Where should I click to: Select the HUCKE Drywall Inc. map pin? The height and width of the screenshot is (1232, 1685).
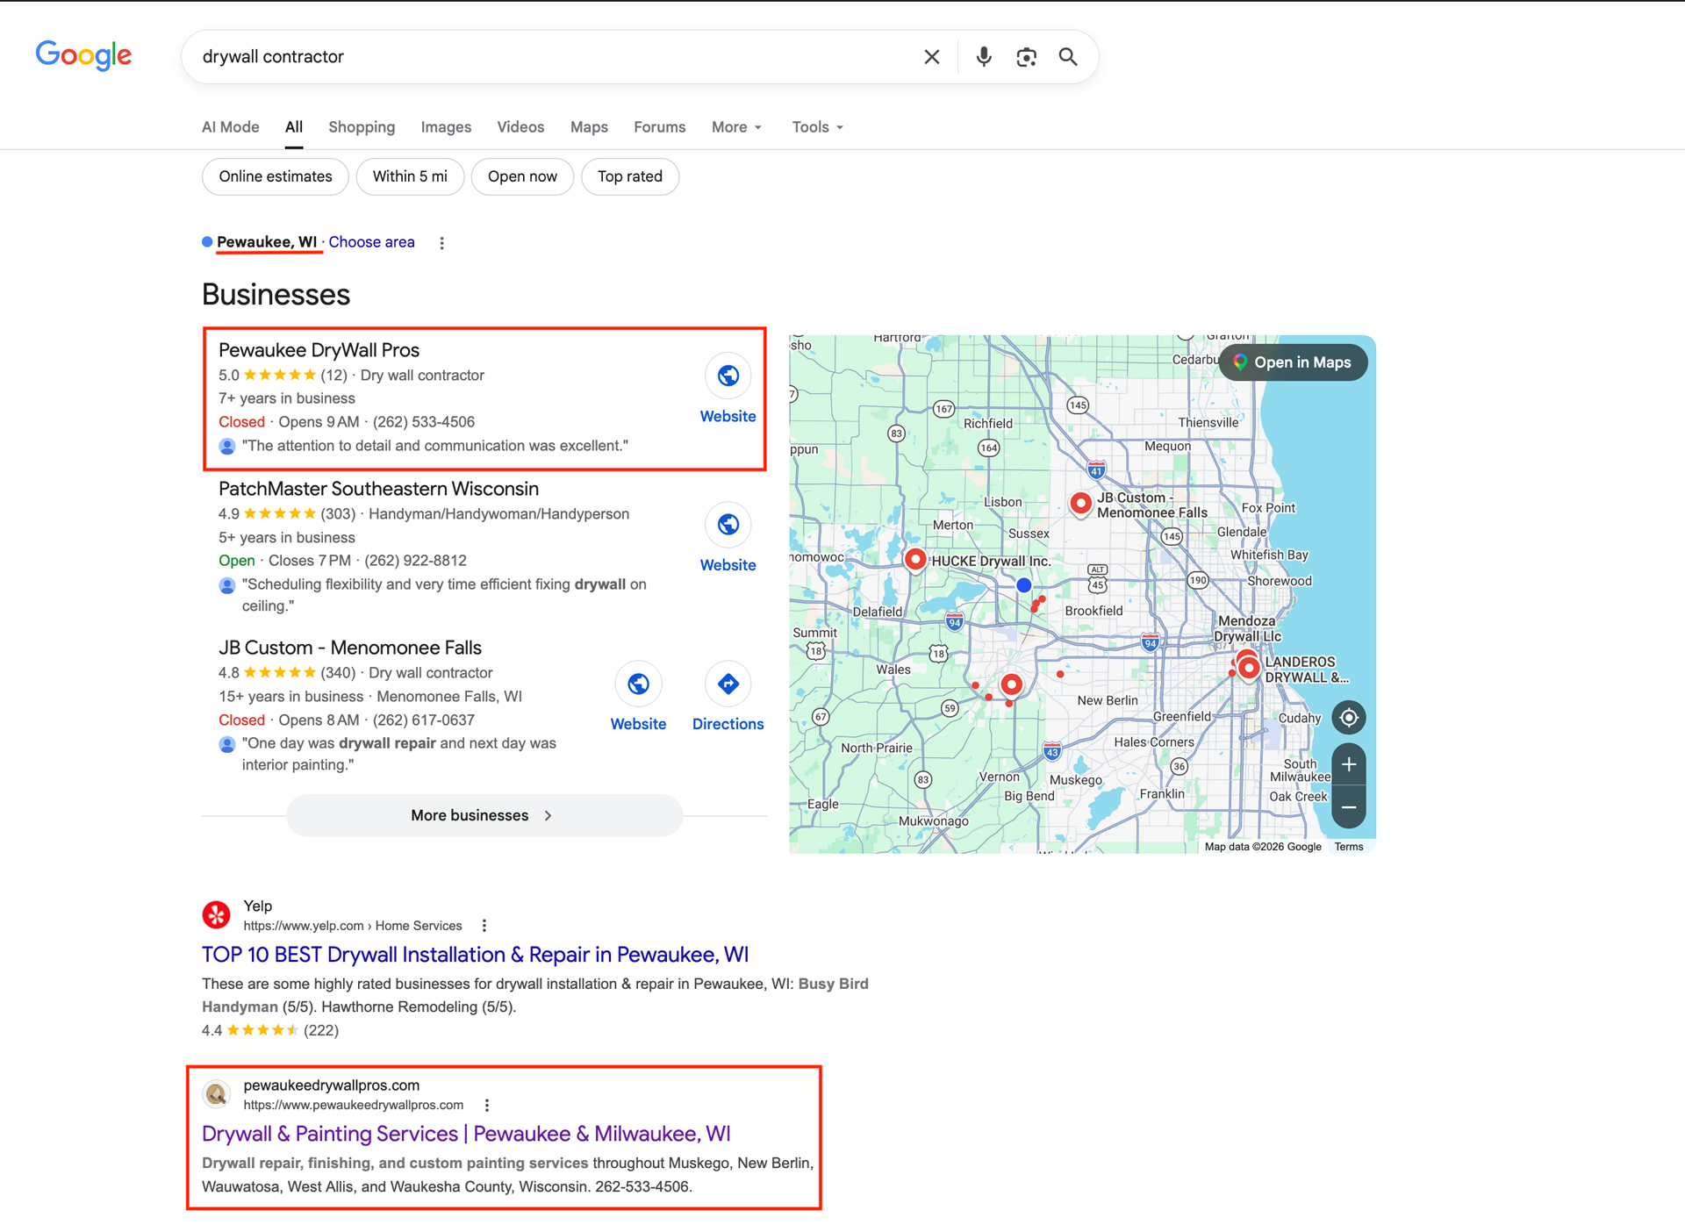(915, 559)
